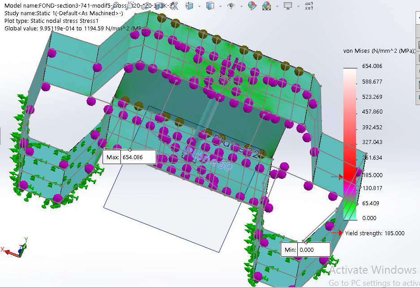The image size is (420, 288).
Task: Click the Apply Scene icon
Action: click(267, 6)
